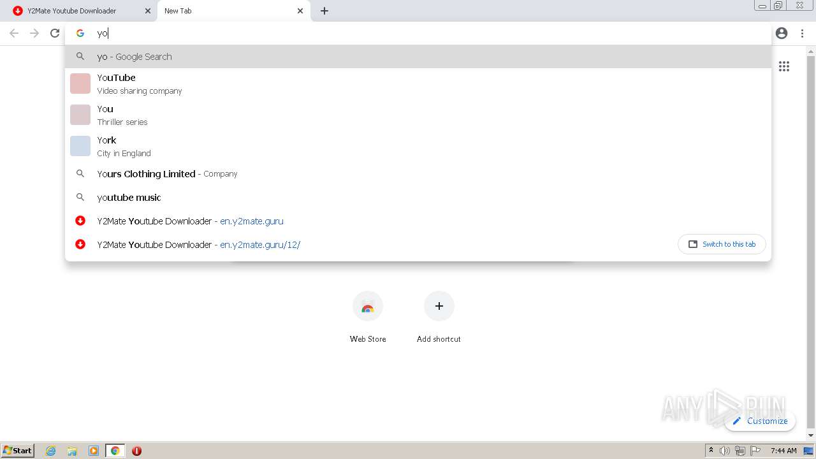Click red Y2Mate icon for en.y2mate.guru
816x459 pixels.
coord(80,221)
